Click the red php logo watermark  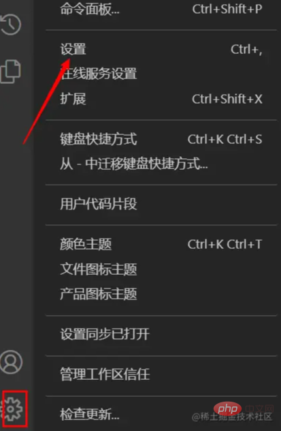pyautogui.click(x=227, y=410)
